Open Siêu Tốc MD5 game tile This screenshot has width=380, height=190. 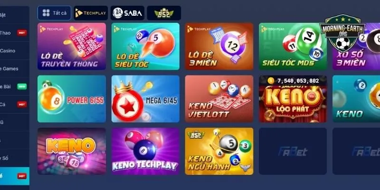293,46
